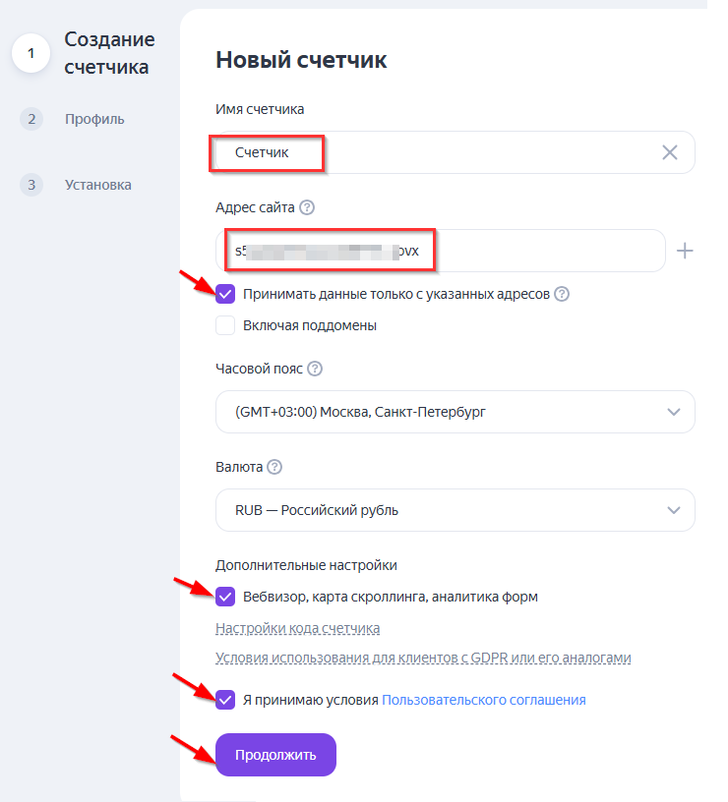Toggle Вебвизор, карта скроллинга checkbox

(x=226, y=597)
